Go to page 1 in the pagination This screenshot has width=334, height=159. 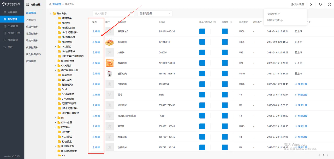pos(324,155)
